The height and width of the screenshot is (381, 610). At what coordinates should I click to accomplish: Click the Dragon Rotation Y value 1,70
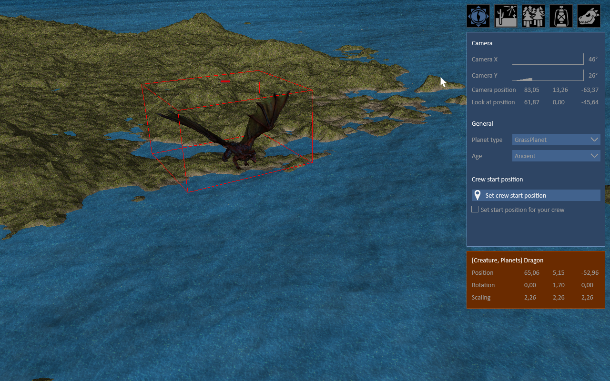point(559,285)
